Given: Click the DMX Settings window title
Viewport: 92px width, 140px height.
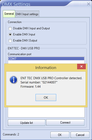Looking at the screenshot, I should (x=16, y=4).
